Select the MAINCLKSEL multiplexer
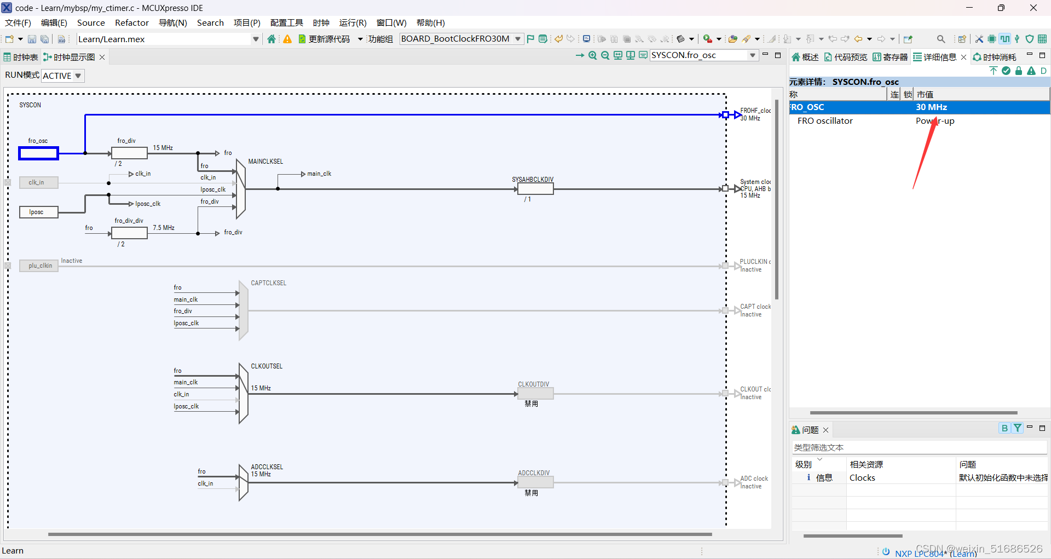The image size is (1051, 559). click(241, 189)
